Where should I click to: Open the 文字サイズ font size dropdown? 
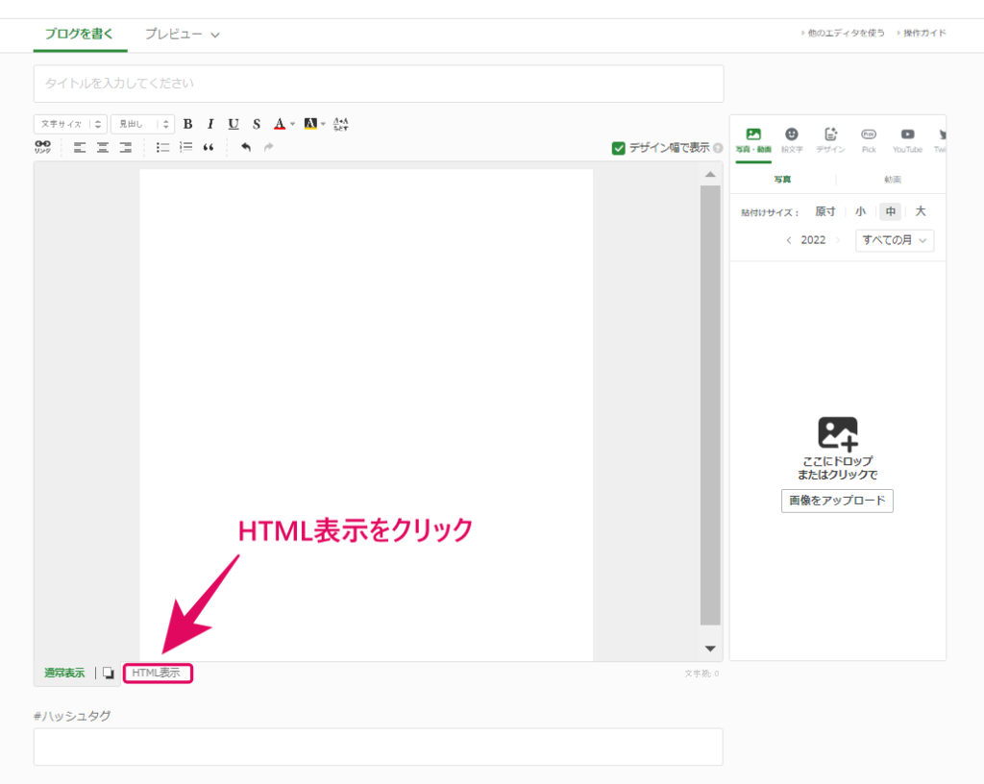pyautogui.click(x=70, y=124)
